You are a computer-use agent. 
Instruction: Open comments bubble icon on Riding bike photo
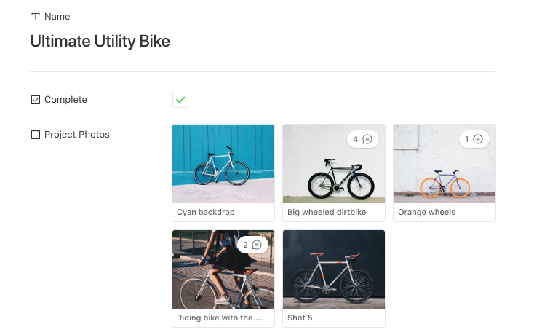coord(257,245)
